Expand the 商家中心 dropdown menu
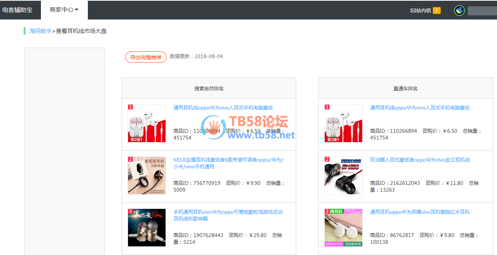The image size is (497, 255). [64, 10]
